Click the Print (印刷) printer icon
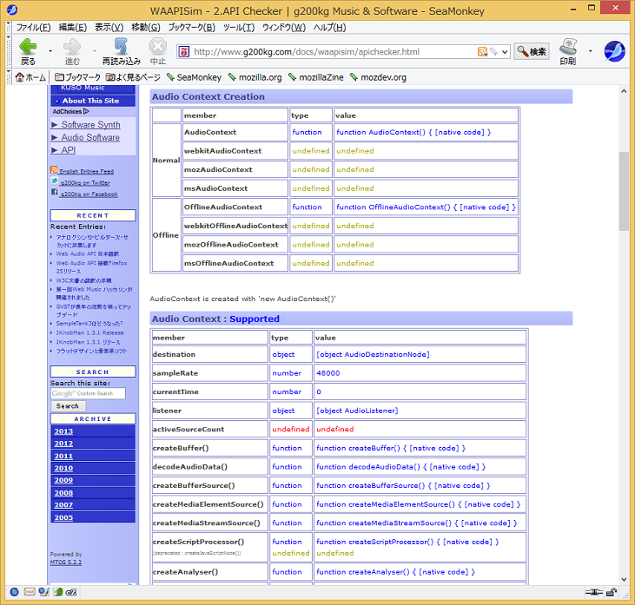The height and width of the screenshot is (605, 635). 568,49
